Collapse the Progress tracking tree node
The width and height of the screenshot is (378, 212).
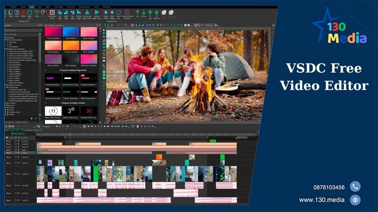click(6, 85)
